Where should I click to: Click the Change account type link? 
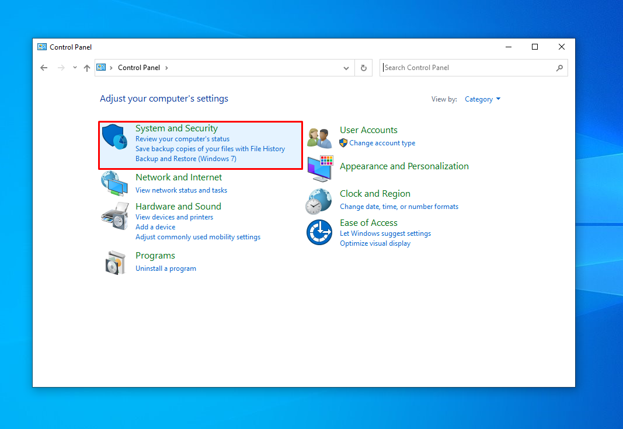382,143
